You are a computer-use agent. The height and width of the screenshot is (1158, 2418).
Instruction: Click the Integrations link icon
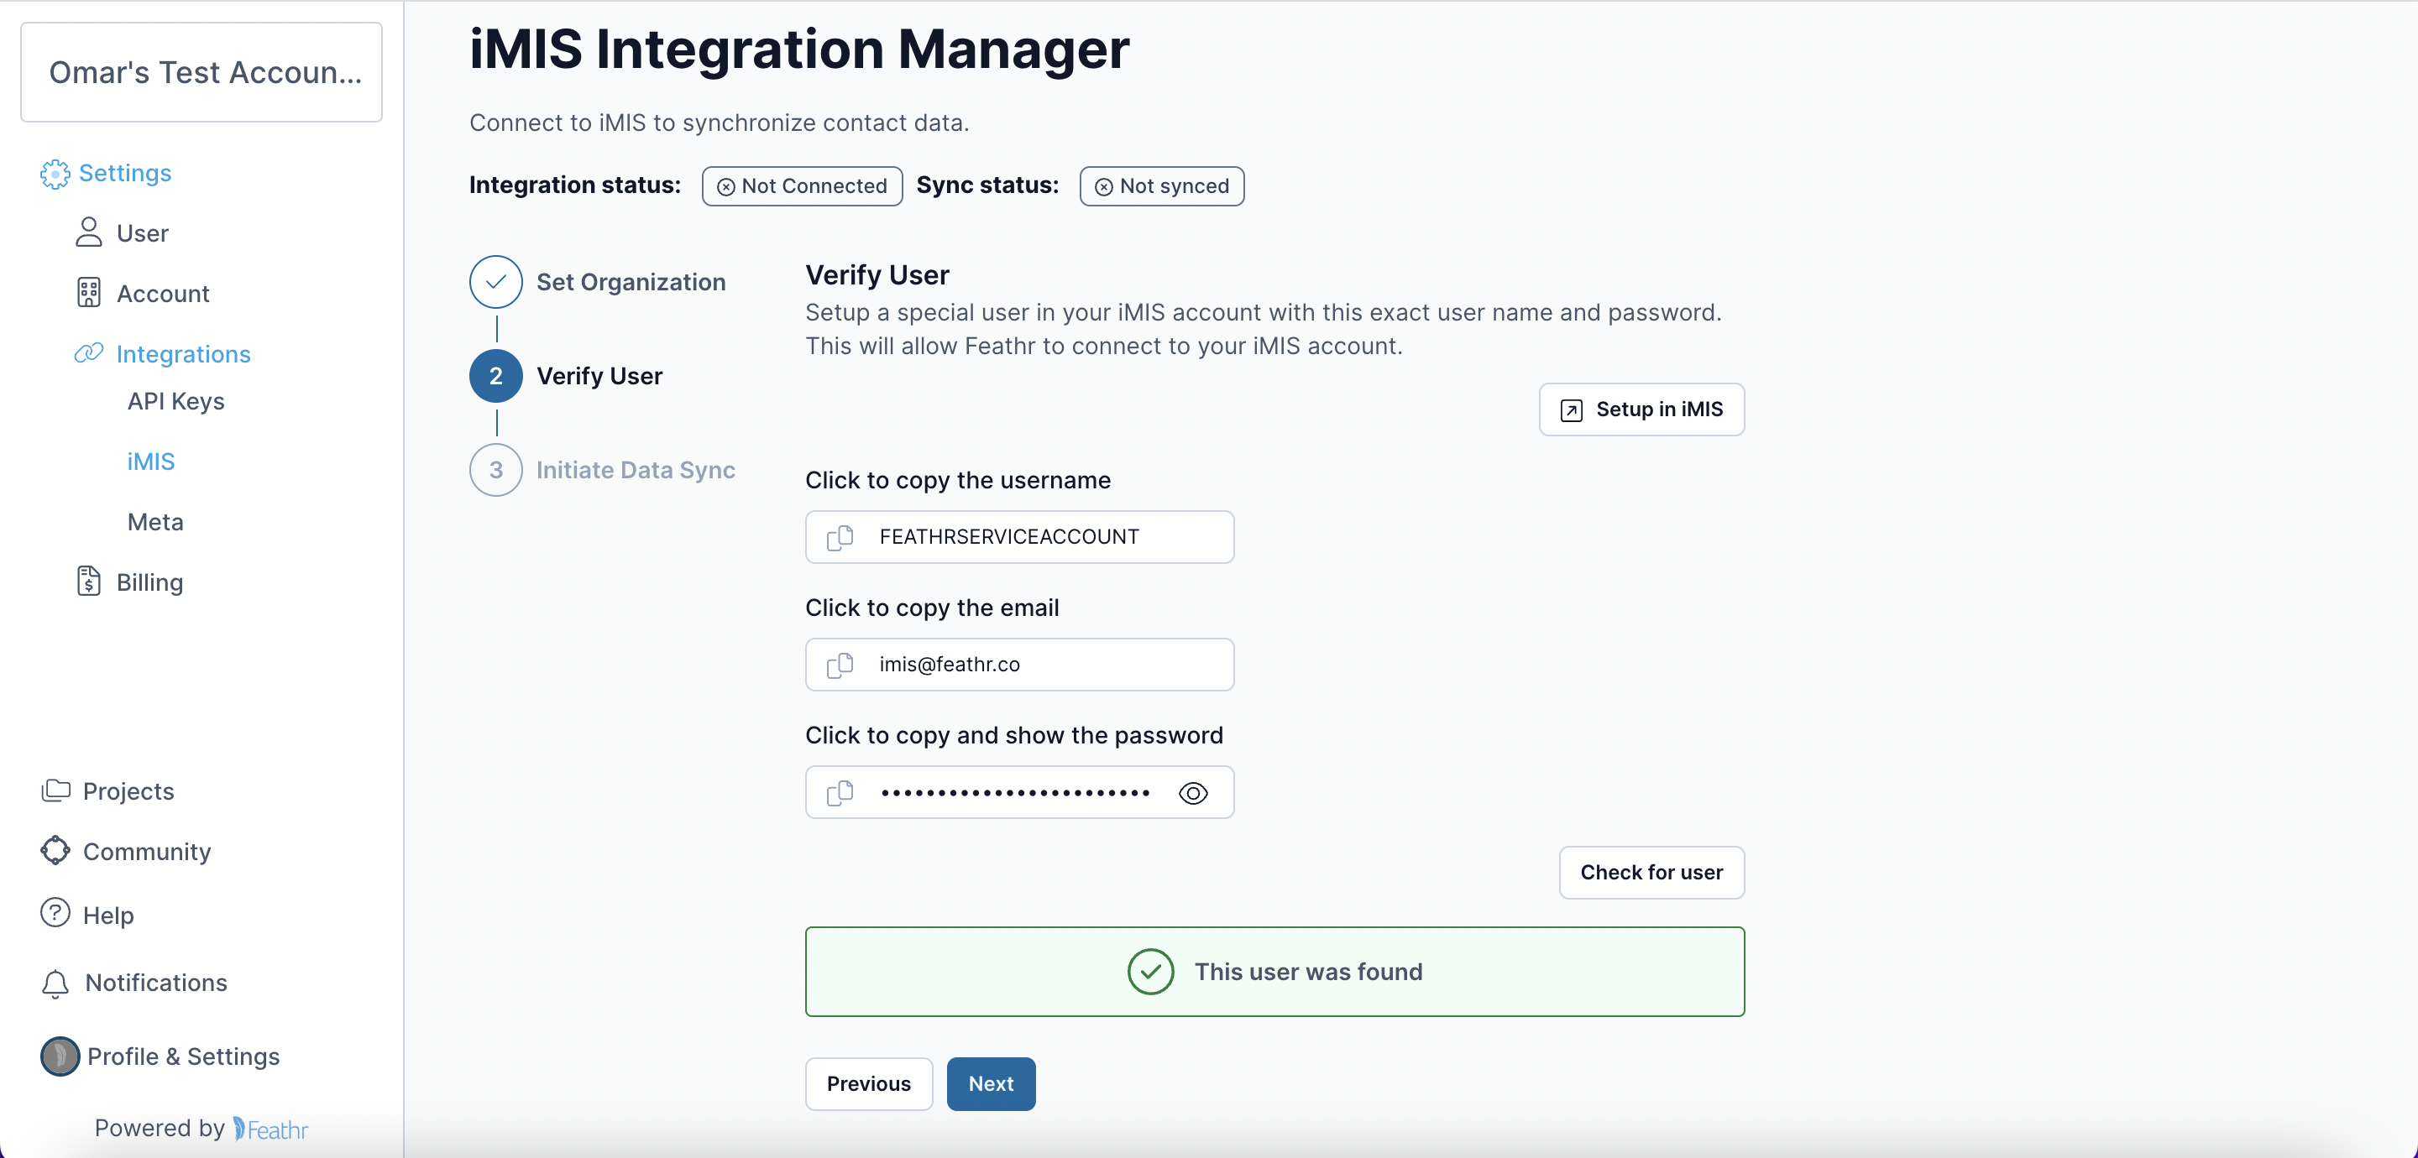coord(87,352)
